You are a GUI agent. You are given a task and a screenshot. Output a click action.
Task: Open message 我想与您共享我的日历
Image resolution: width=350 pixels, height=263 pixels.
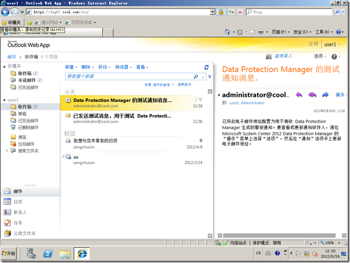point(134,143)
